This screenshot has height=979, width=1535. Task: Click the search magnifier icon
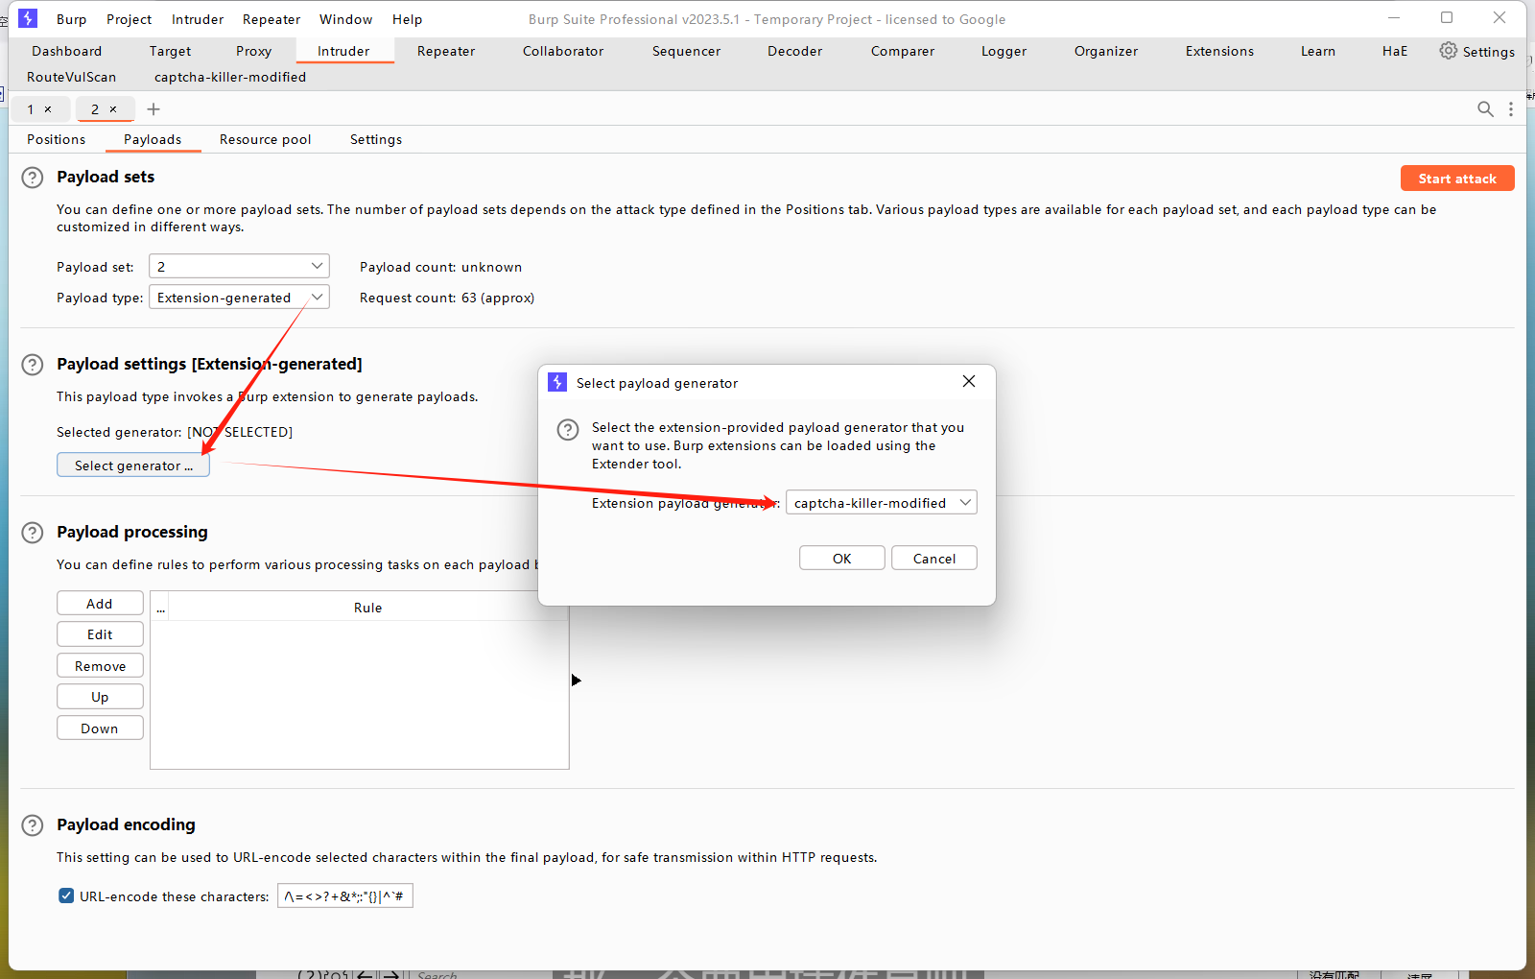[x=1485, y=109]
